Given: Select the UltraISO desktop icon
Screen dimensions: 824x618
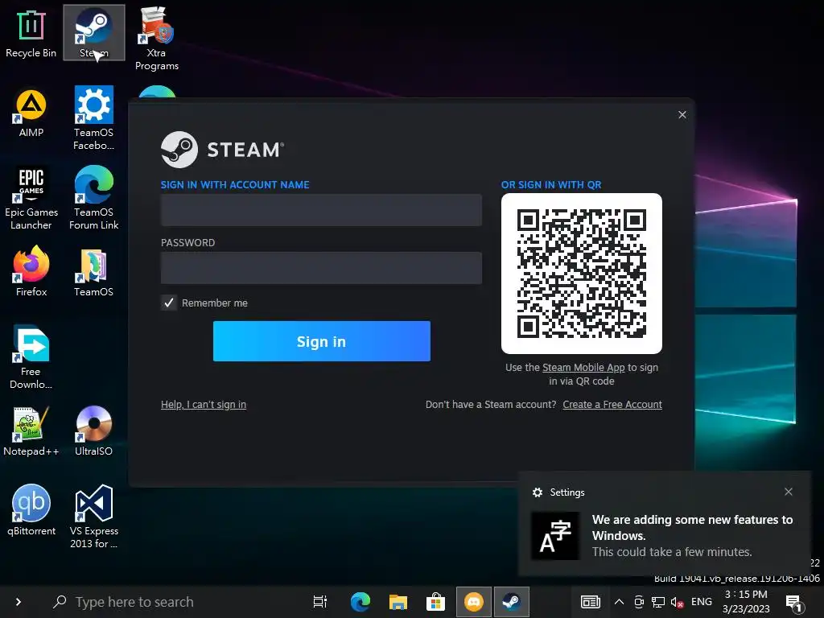Looking at the screenshot, I should click(93, 431).
